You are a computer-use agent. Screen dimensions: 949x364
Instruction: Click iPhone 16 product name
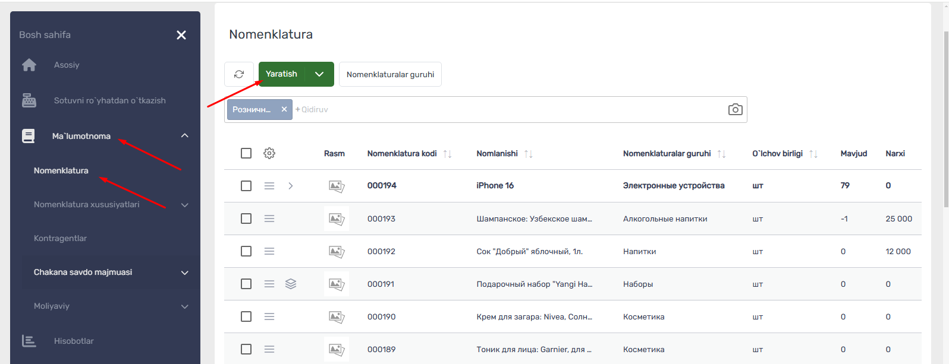pos(495,186)
